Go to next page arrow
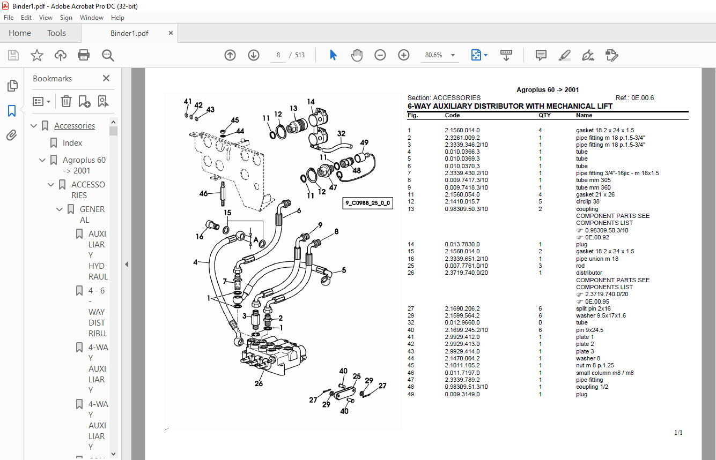 coord(254,55)
